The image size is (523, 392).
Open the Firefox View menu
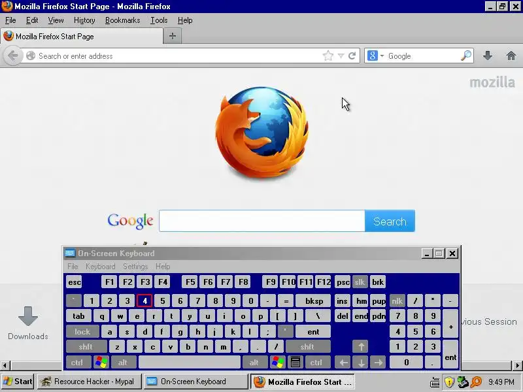[x=56, y=20]
